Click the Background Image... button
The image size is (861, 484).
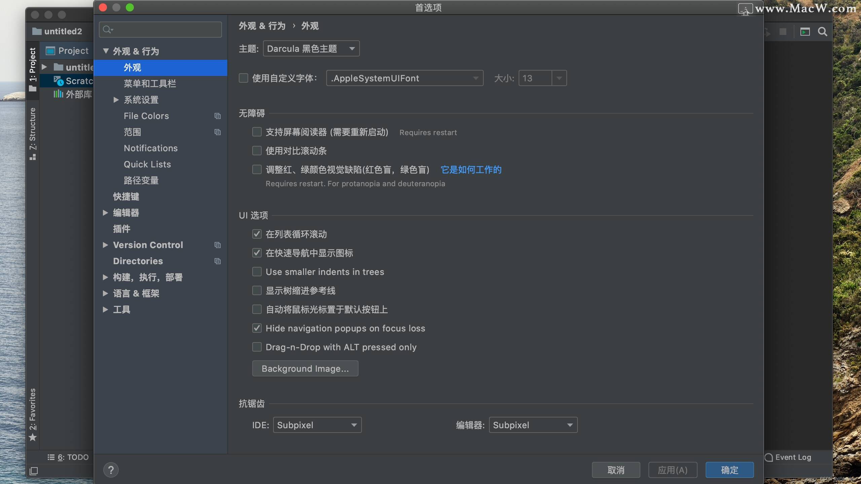point(305,368)
